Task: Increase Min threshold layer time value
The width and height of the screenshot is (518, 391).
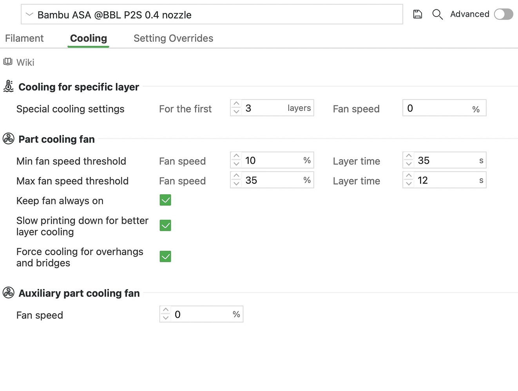Action: pyautogui.click(x=409, y=156)
